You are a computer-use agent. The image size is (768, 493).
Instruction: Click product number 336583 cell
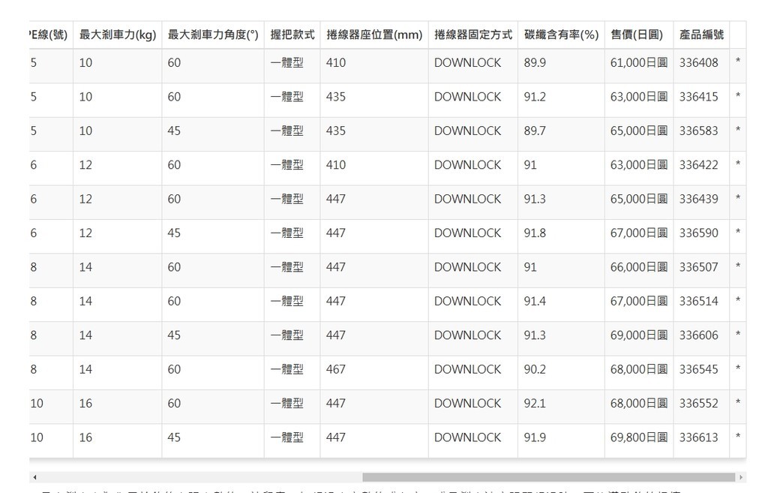click(x=698, y=131)
